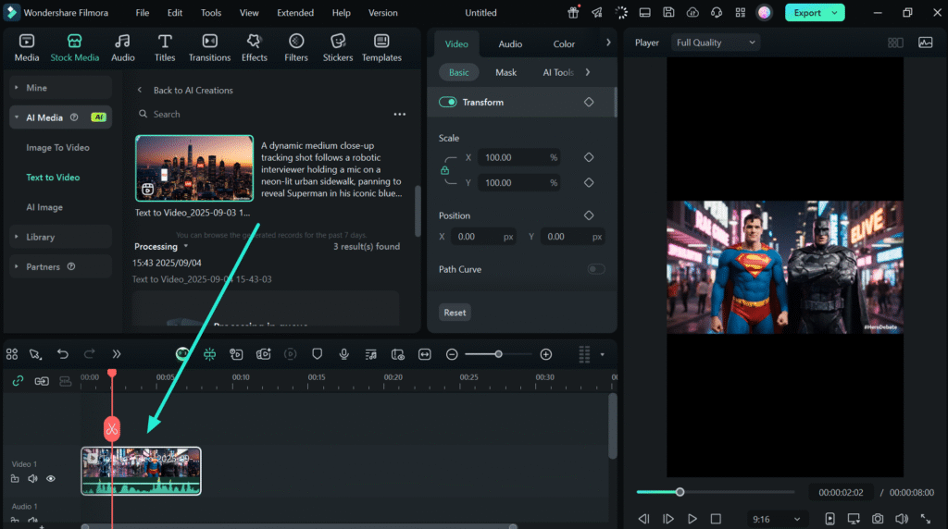Click the Transform keyframe diamond
This screenshot has height=529, width=948.
(589, 102)
